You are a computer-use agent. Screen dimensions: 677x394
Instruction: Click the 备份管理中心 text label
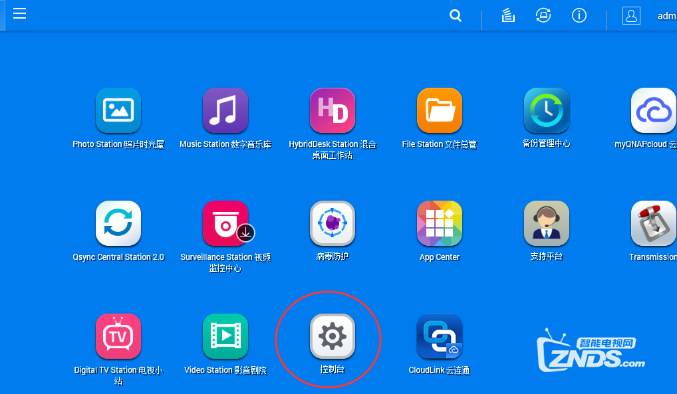pos(547,144)
